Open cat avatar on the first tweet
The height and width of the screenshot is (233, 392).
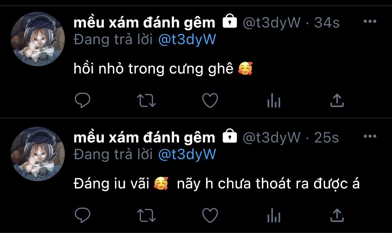pos(38,39)
